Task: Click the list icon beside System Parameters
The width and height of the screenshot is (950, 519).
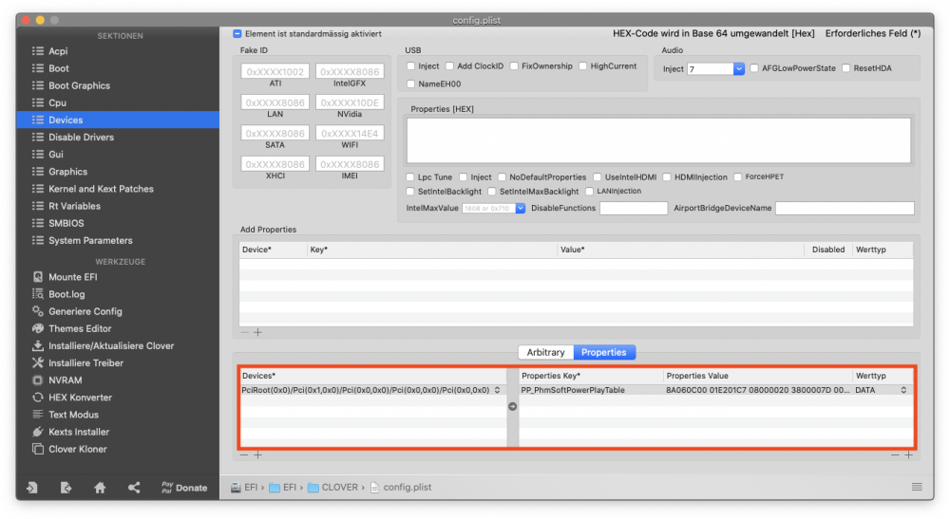Action: pos(38,241)
